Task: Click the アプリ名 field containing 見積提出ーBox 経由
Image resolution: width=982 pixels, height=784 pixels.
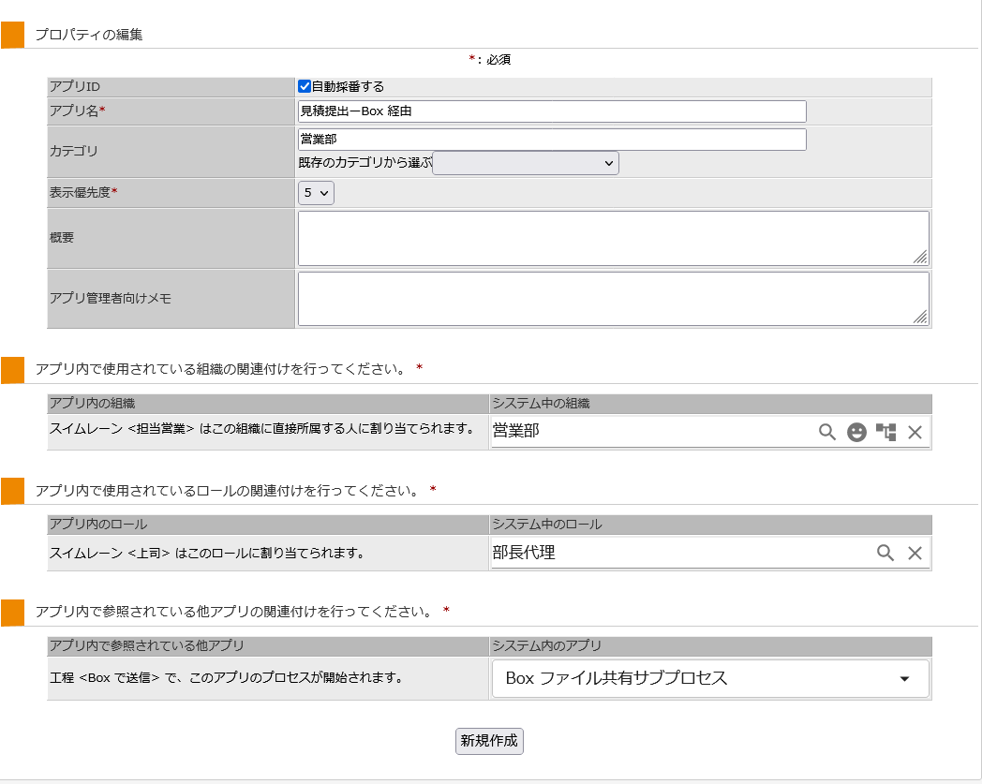Action: tap(551, 111)
